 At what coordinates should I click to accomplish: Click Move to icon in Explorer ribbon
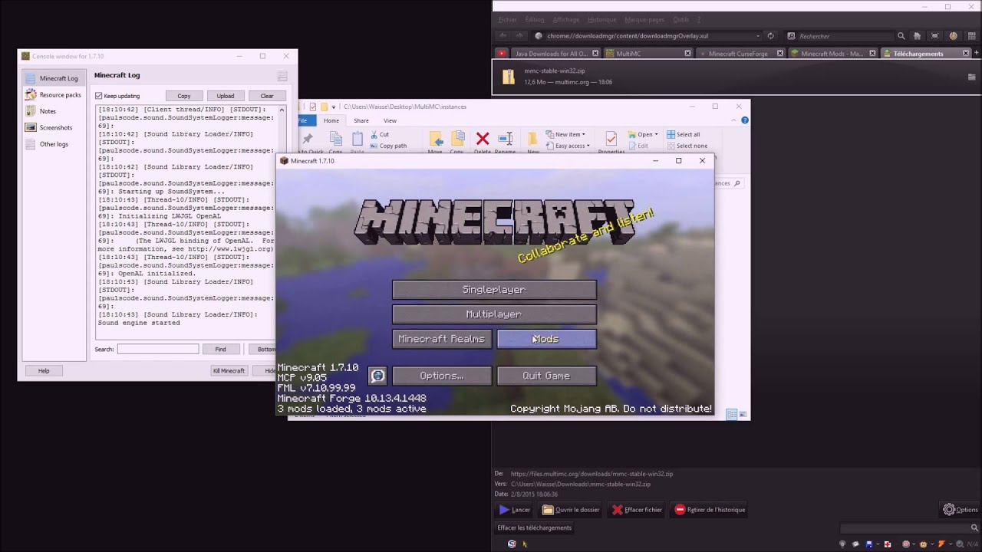click(436, 139)
